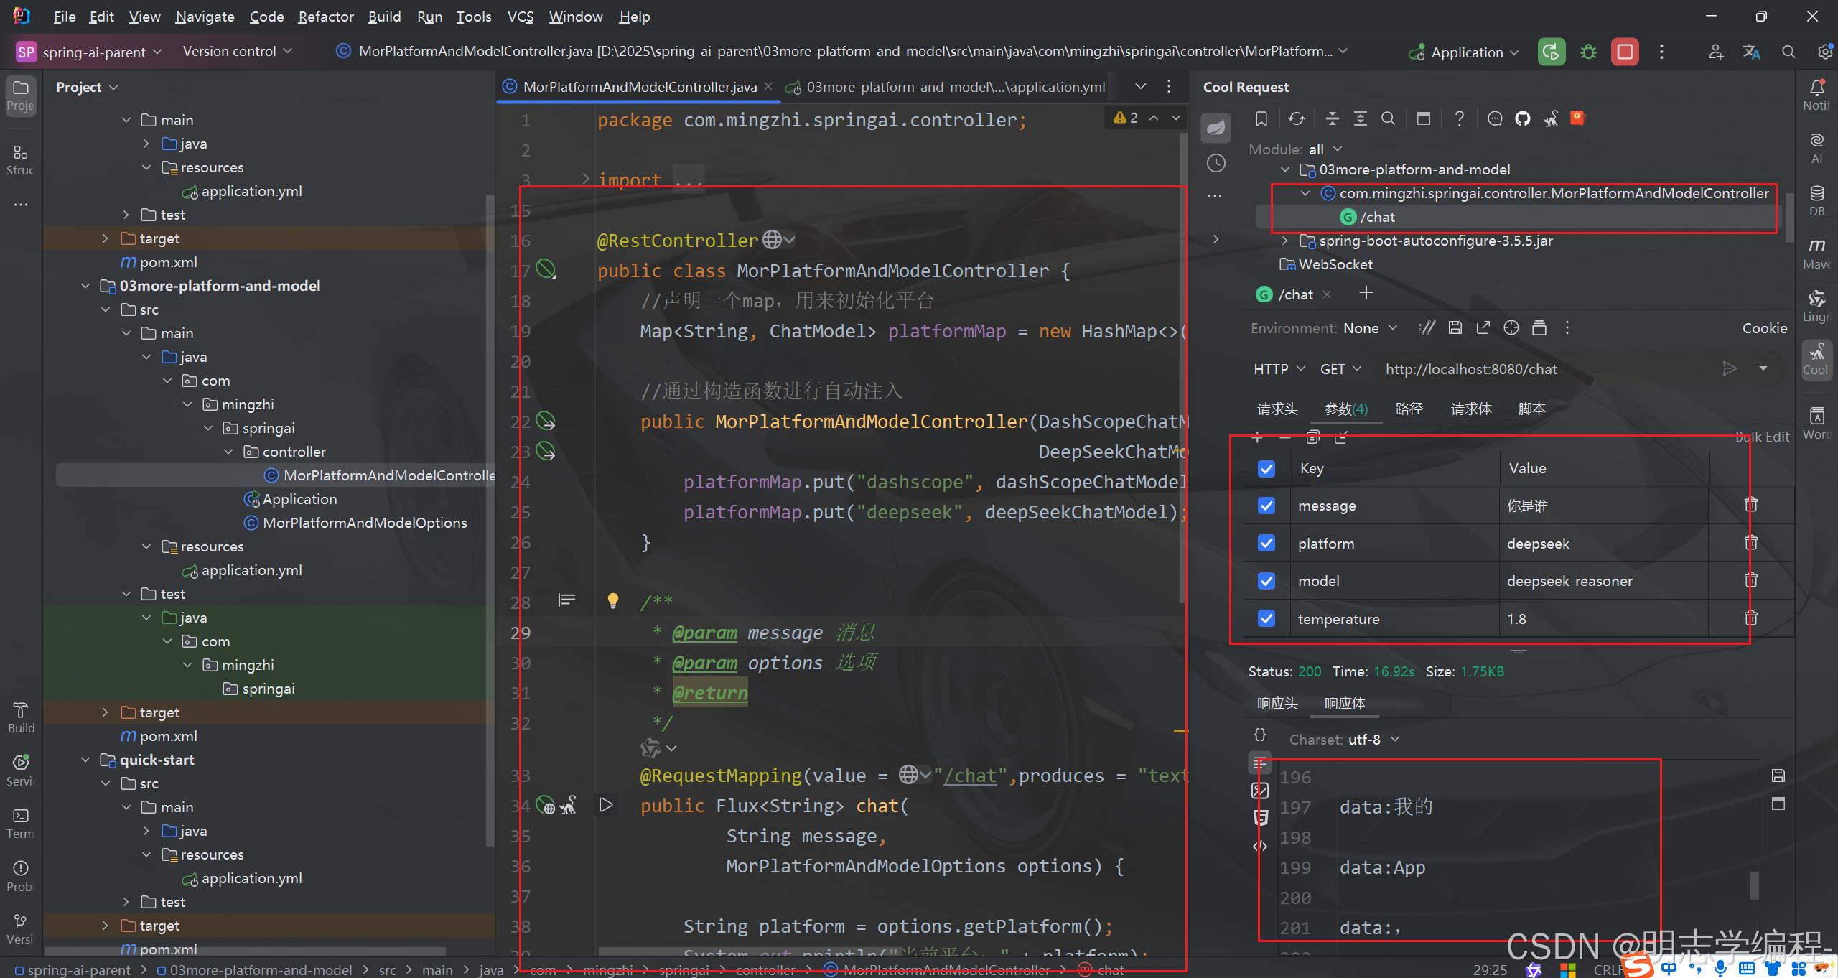
Task: Select the /chat endpoint in API tree
Action: click(x=1377, y=217)
